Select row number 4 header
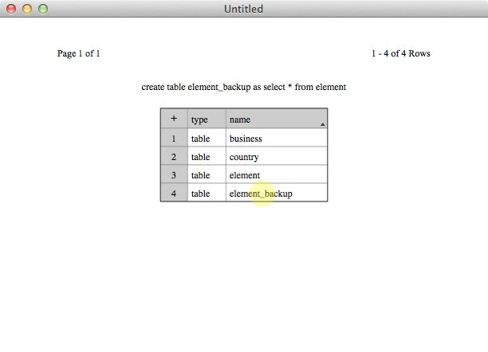488x352 pixels. [174, 193]
